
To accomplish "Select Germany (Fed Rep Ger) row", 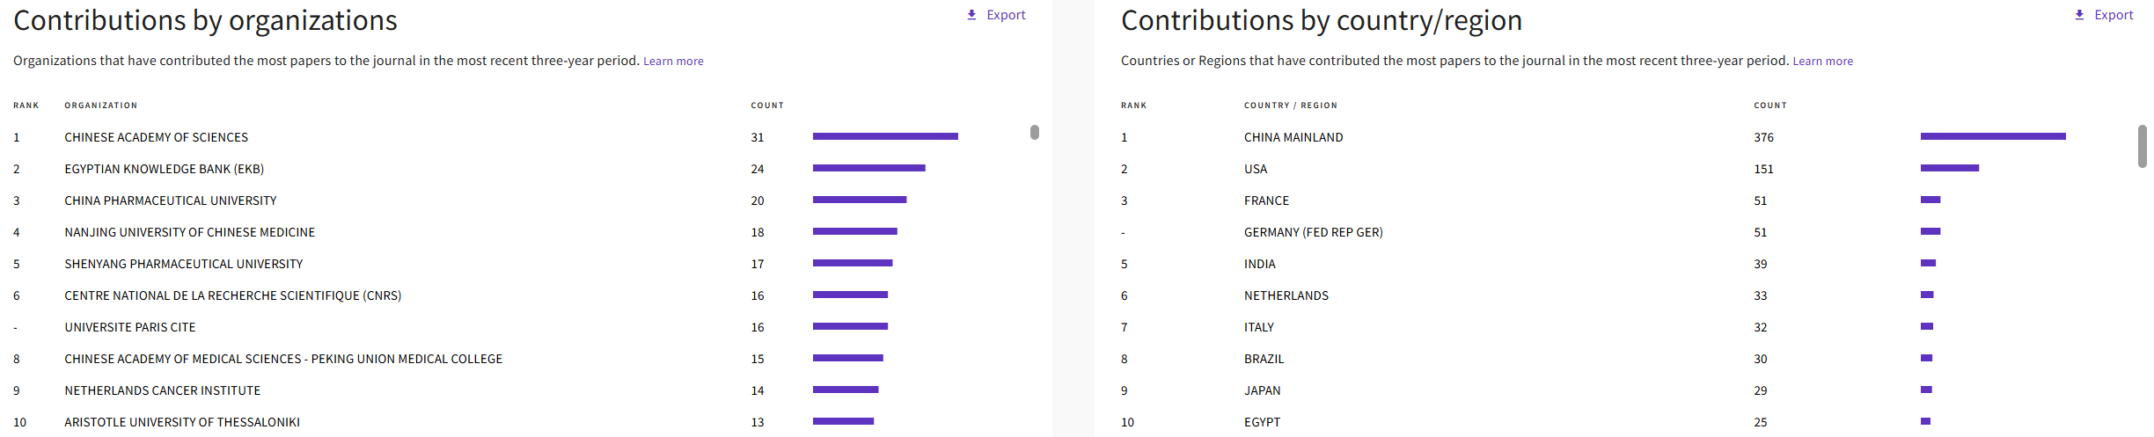I will 1314,232.
